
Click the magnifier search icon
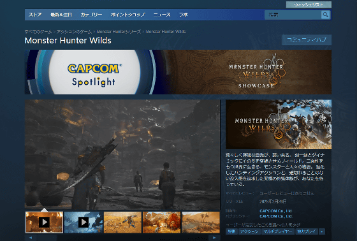click(326, 15)
